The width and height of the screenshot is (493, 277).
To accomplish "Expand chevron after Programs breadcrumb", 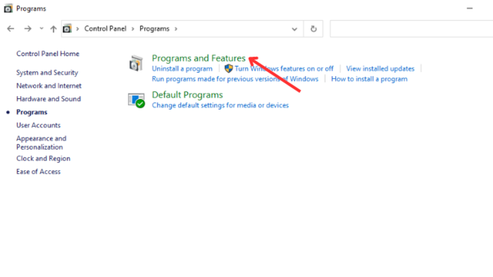I will pos(176,28).
